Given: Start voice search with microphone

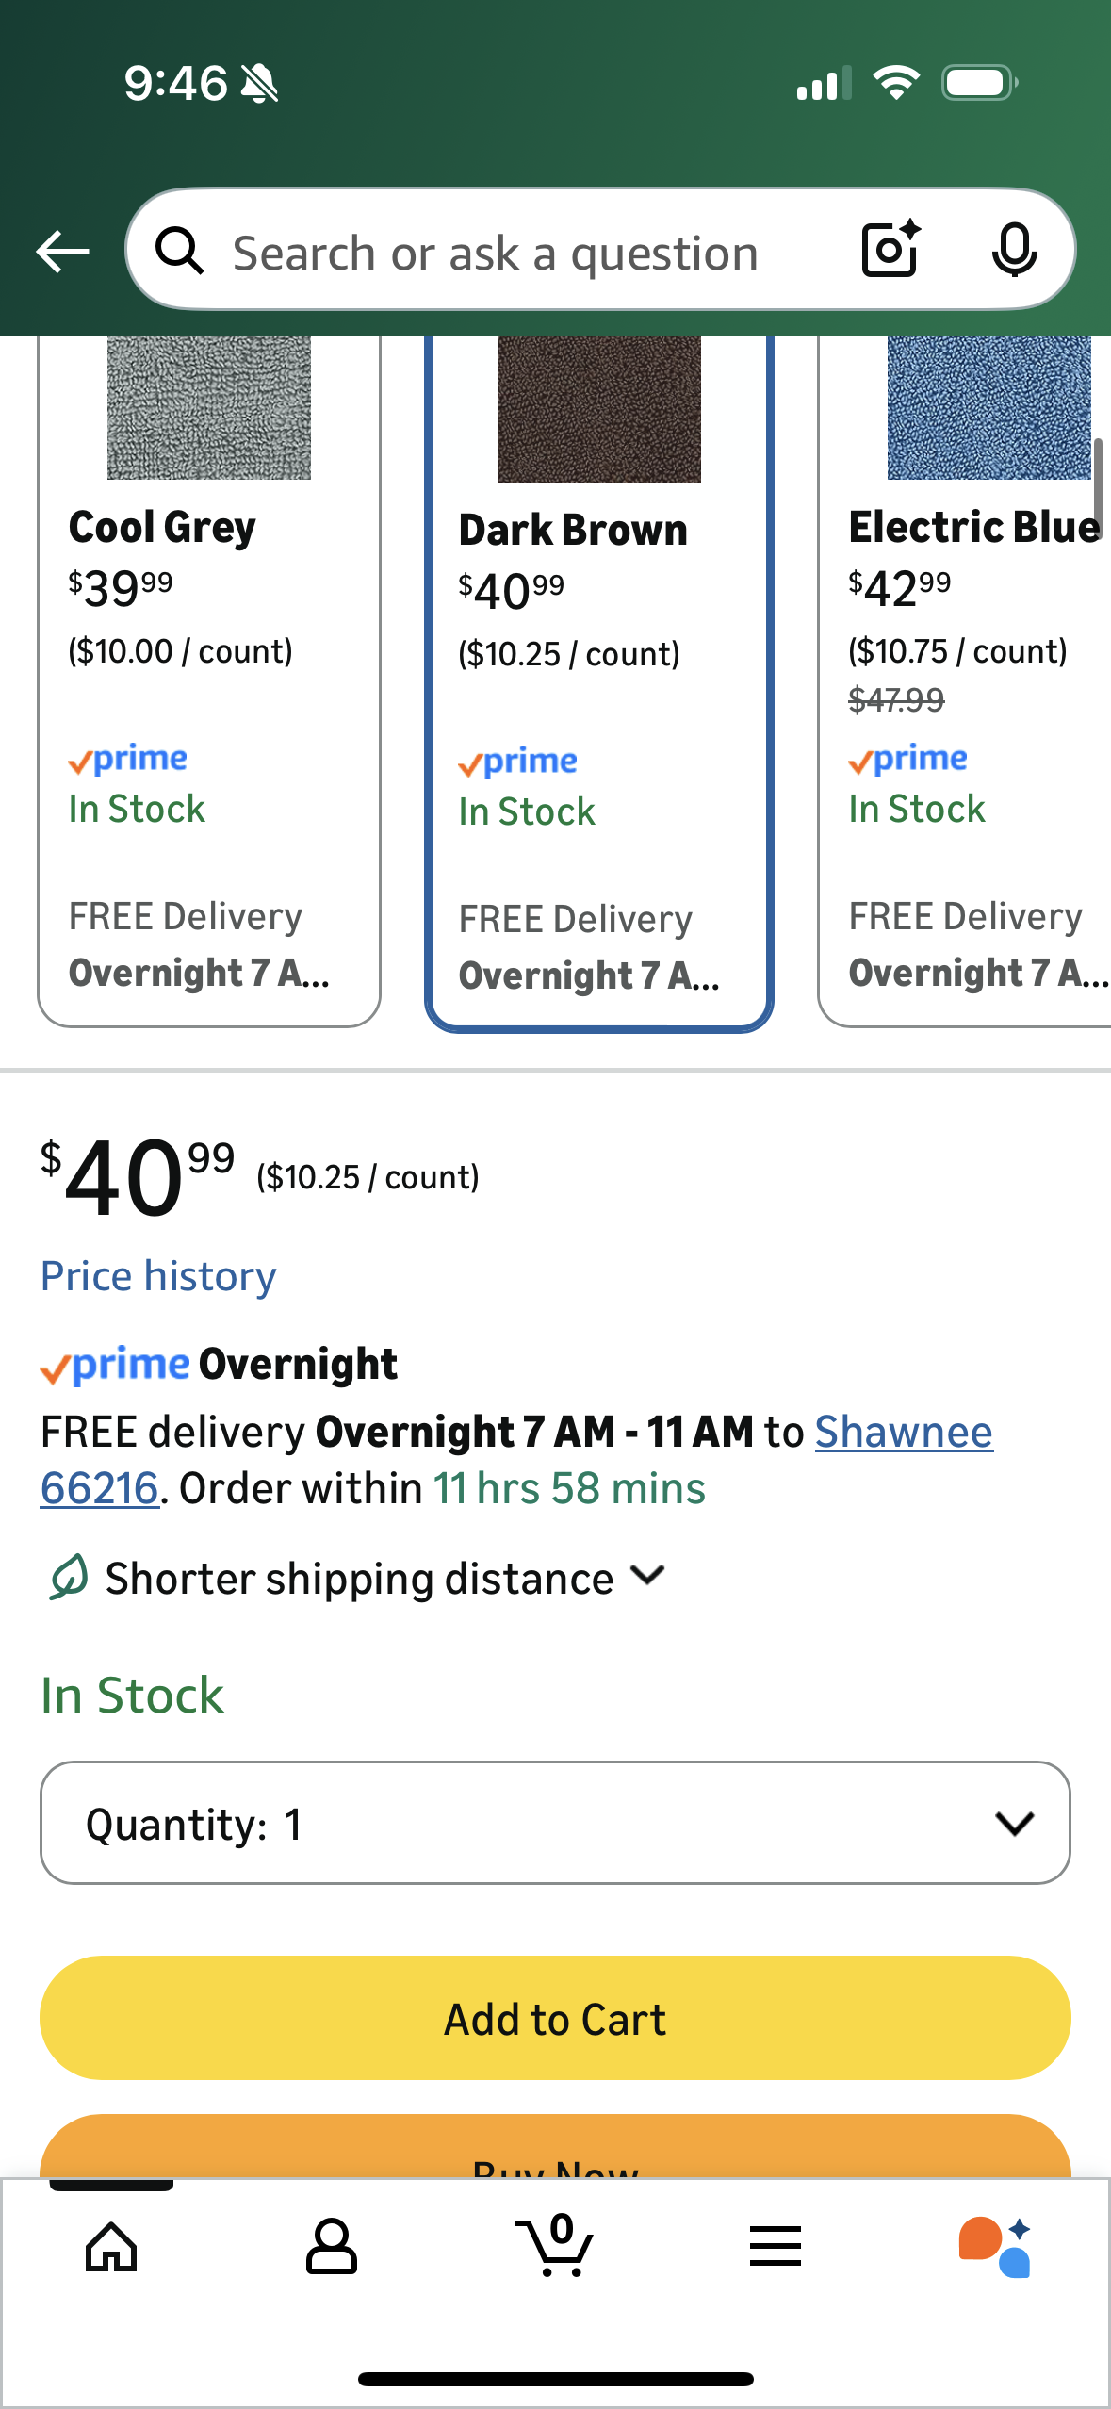Looking at the screenshot, I should pos(1014,251).
